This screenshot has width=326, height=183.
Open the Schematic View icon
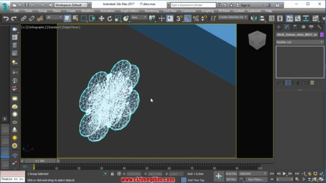point(306,18)
